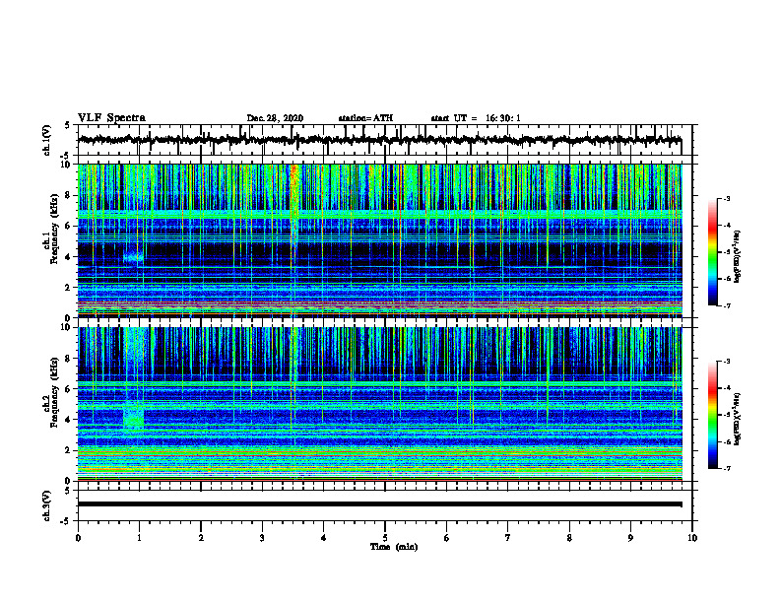Click time axis tick label '8'
Viewport: 780px width, 603px height.
point(569,538)
